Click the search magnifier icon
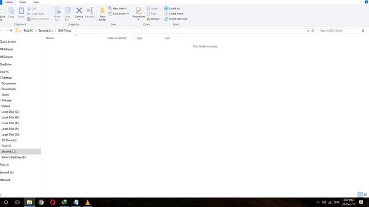This screenshot has height=207, width=369. point(363,30)
